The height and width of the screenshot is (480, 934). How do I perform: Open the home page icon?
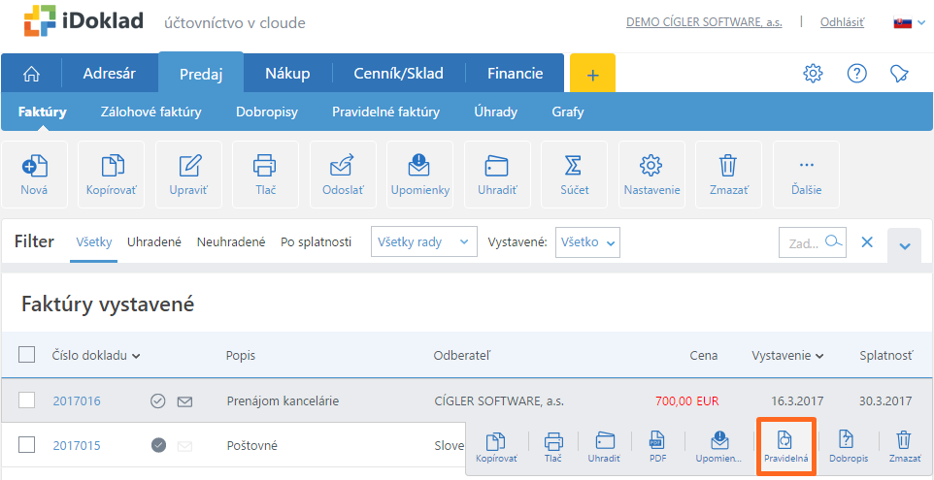pyautogui.click(x=32, y=74)
